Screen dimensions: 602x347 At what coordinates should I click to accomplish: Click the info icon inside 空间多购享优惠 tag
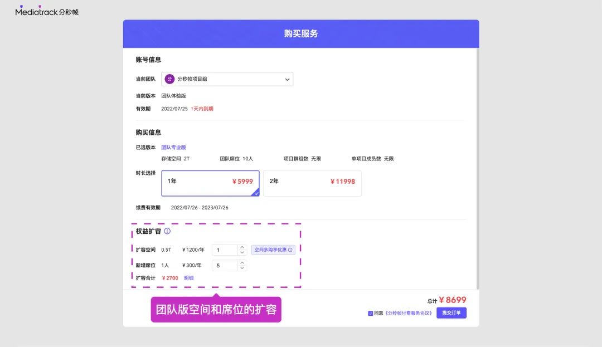[290, 250]
